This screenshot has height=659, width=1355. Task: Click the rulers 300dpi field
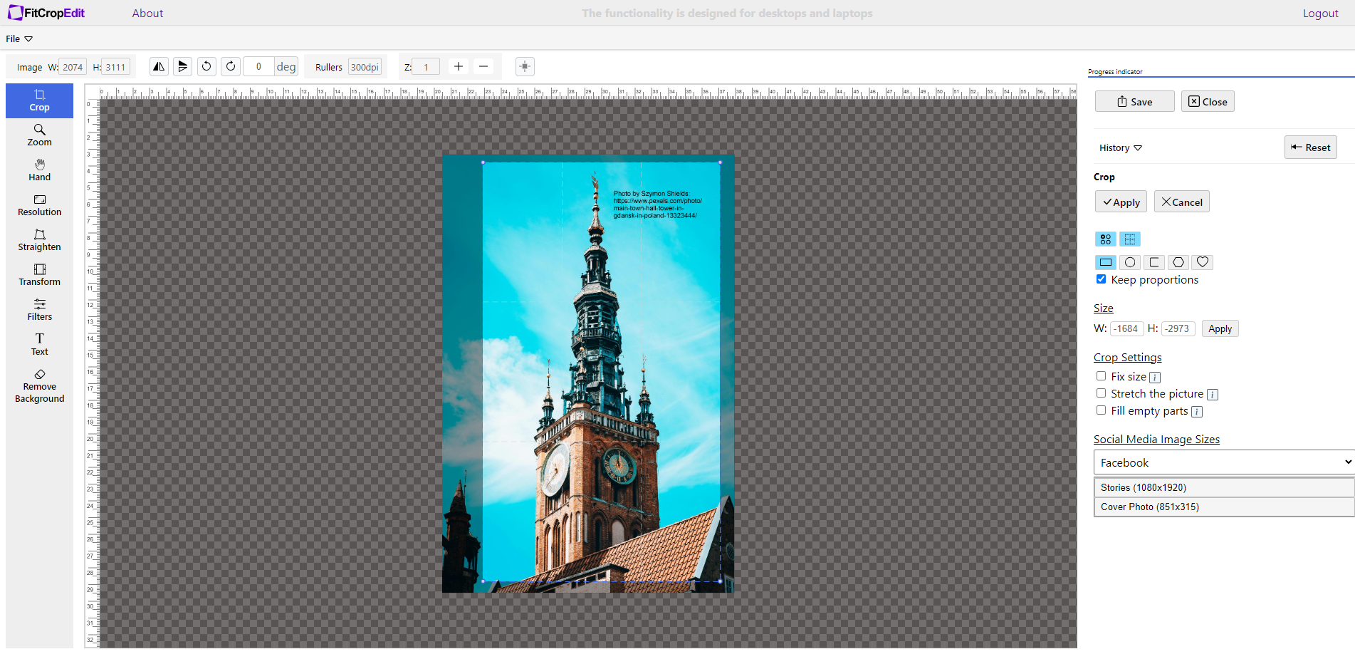pos(365,67)
